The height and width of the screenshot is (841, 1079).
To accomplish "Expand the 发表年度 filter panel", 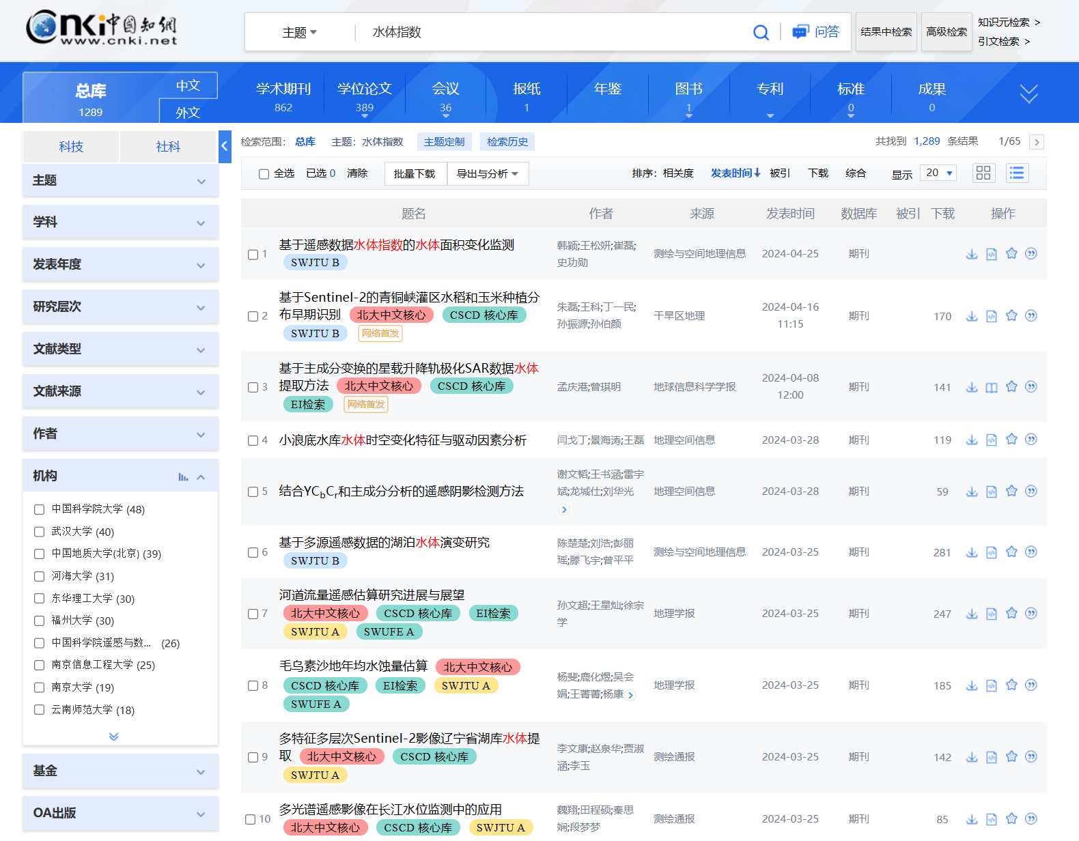I will click(x=120, y=265).
